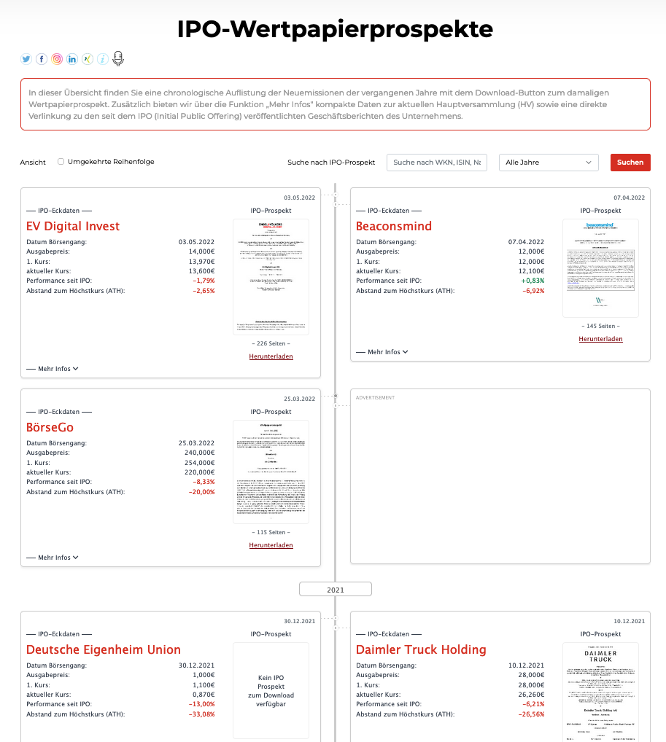Click 'Kein IPO Prospekt zum Download verfügbar' box

tap(271, 691)
